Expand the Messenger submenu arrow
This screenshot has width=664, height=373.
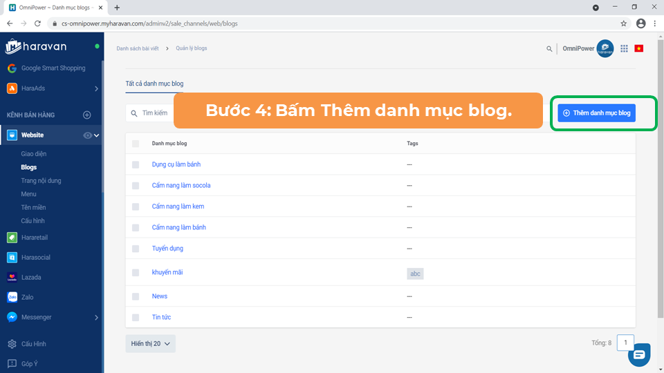96,318
